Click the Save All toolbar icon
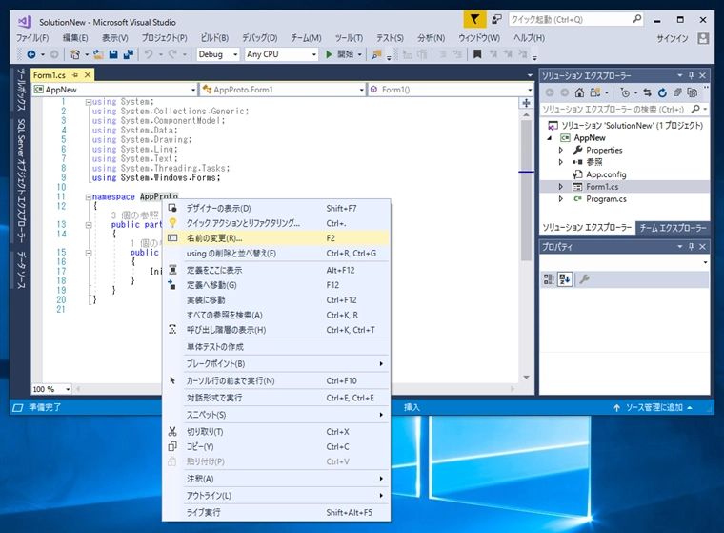This screenshot has height=533, width=724. [127, 54]
